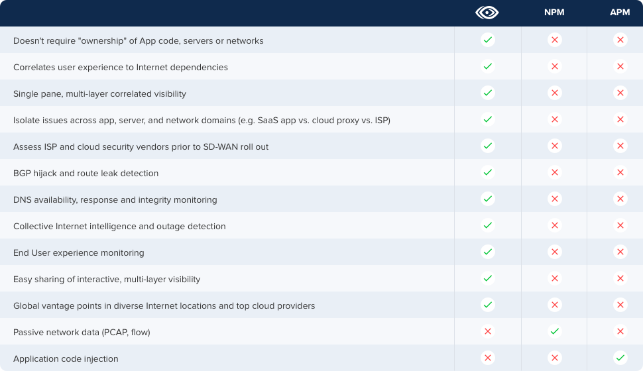The image size is (643, 371).
Task: Click green check for Single pane visibility row
Action: point(487,93)
